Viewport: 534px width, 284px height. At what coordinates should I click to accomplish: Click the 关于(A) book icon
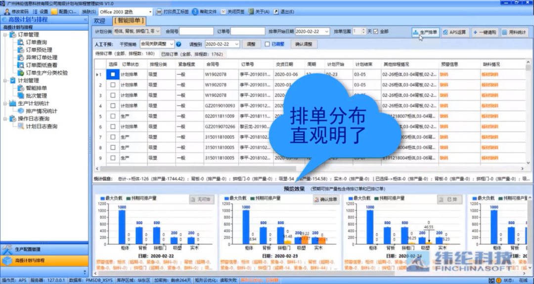(x=251, y=11)
